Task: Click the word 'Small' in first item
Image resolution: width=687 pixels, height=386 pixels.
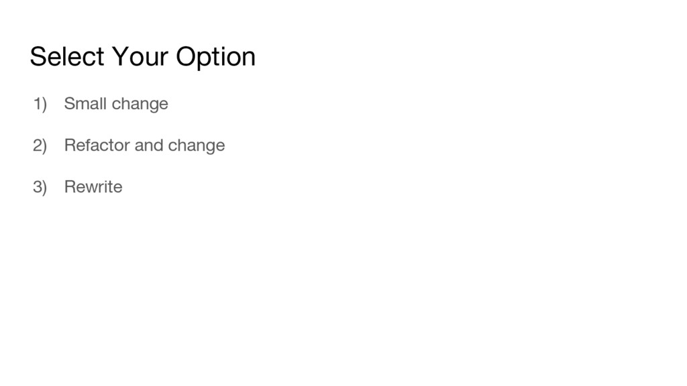Action: pos(85,104)
